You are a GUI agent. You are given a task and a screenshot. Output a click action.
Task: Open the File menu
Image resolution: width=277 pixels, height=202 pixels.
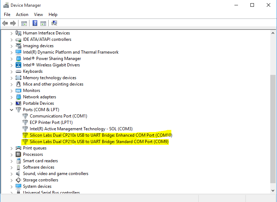tap(7, 15)
